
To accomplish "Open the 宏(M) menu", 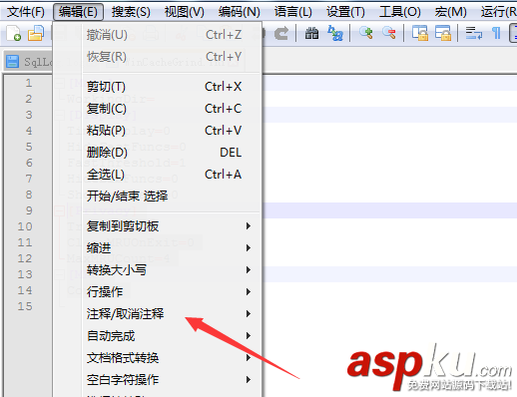I will [450, 12].
